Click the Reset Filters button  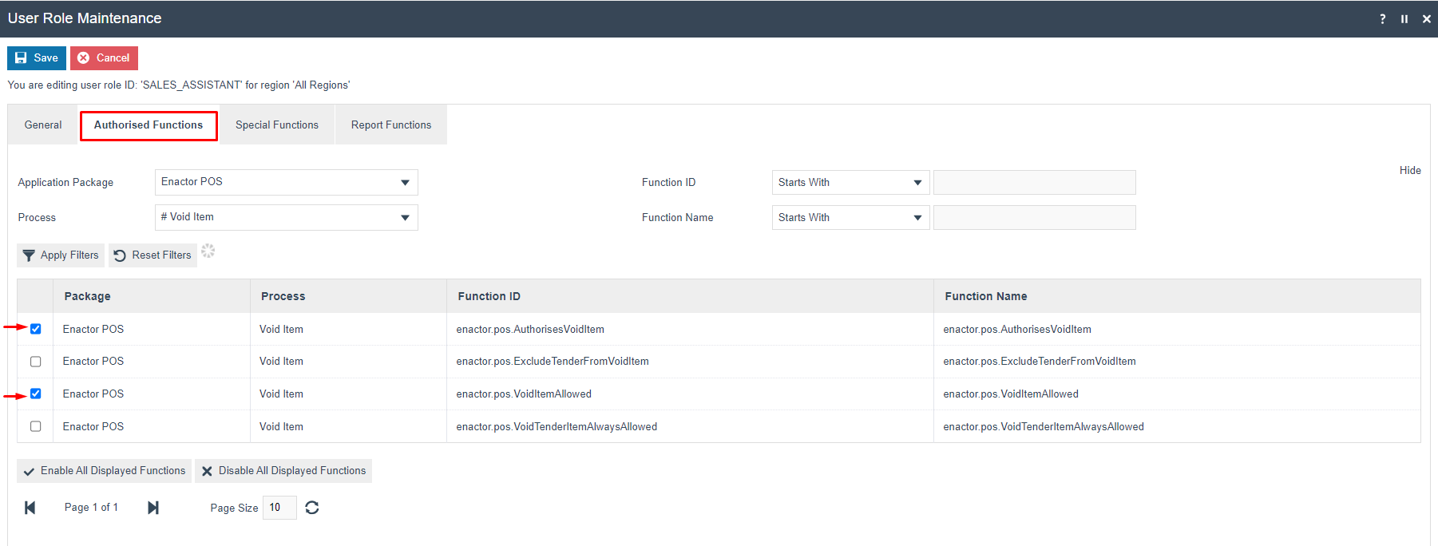click(x=153, y=255)
